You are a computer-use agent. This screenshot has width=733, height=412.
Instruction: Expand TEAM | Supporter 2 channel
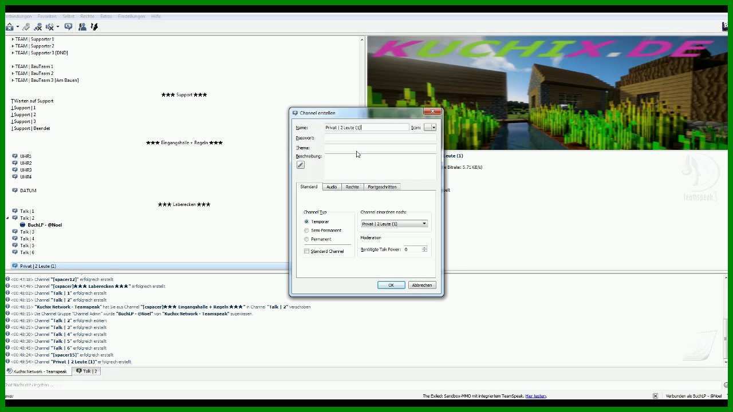[13, 46]
